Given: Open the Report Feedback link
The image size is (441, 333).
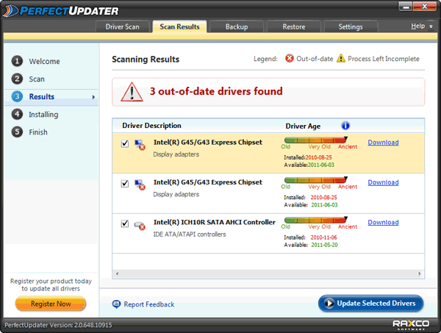Looking at the screenshot, I should (149, 304).
